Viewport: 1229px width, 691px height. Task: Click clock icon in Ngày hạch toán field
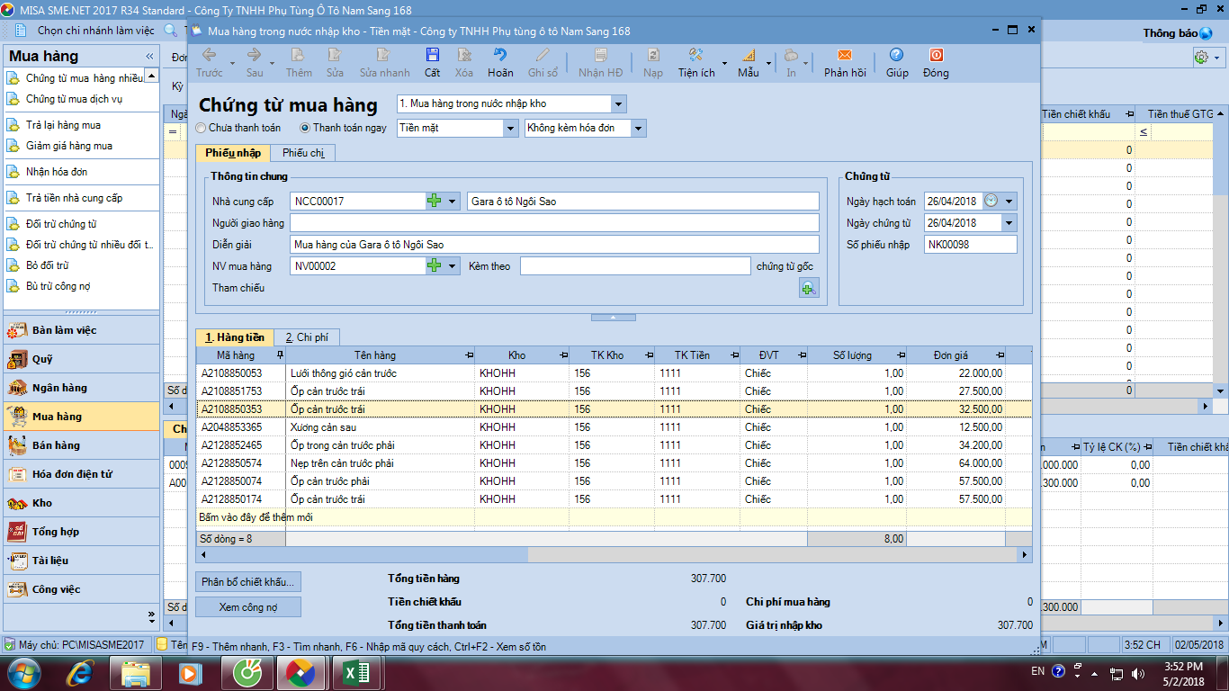coord(991,202)
